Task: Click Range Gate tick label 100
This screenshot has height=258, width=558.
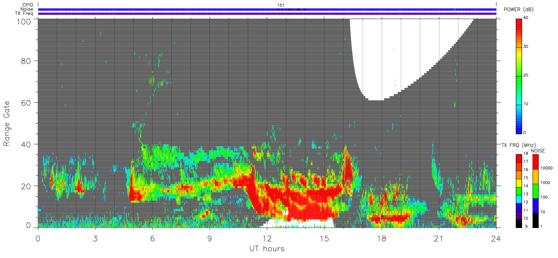Action: pyautogui.click(x=24, y=21)
